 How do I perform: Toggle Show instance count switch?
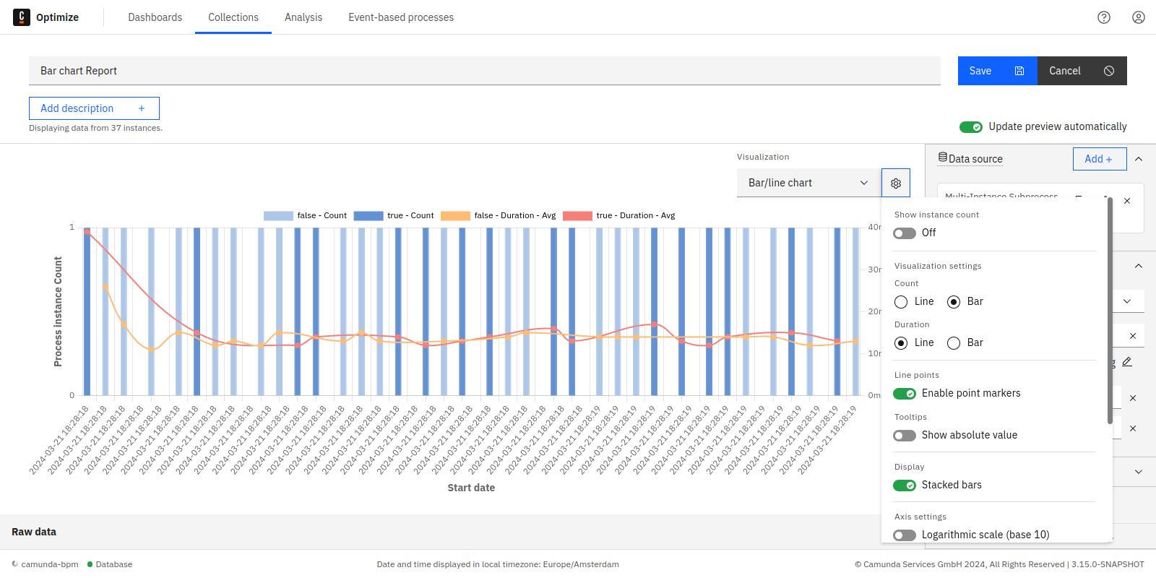pos(905,233)
